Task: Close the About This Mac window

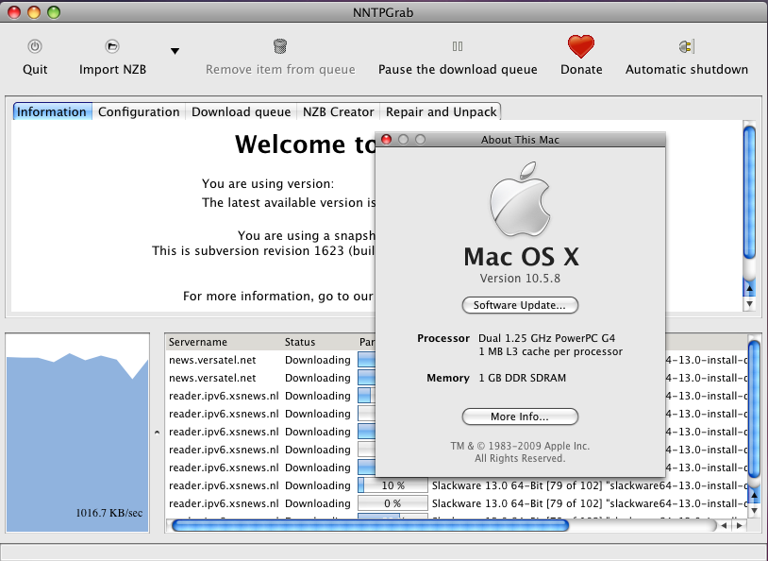Action: click(x=386, y=140)
